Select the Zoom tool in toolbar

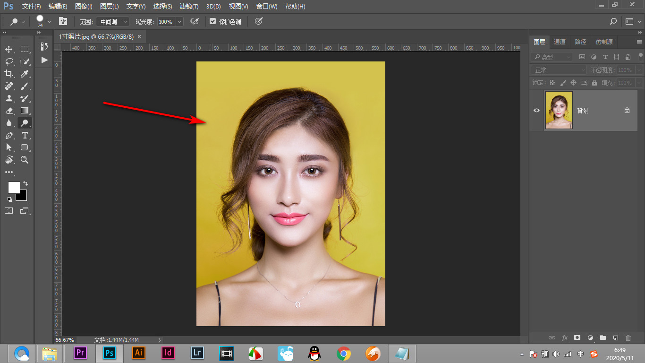point(25,160)
